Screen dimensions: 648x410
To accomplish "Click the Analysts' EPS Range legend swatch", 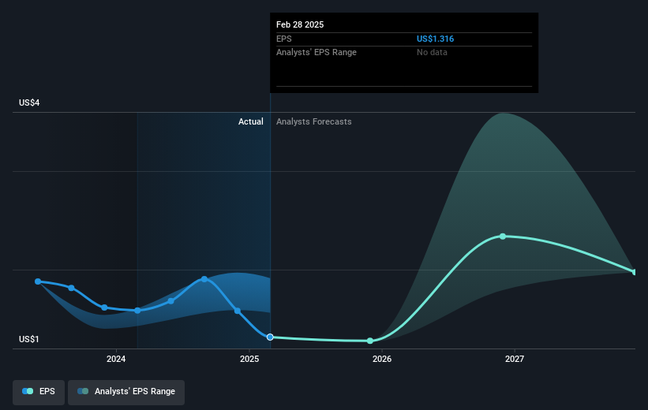I will coord(83,391).
